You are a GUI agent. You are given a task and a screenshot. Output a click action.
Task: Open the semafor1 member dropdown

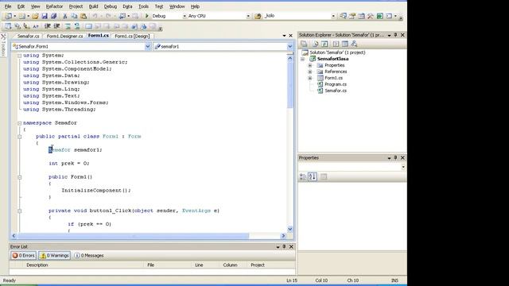click(x=289, y=47)
